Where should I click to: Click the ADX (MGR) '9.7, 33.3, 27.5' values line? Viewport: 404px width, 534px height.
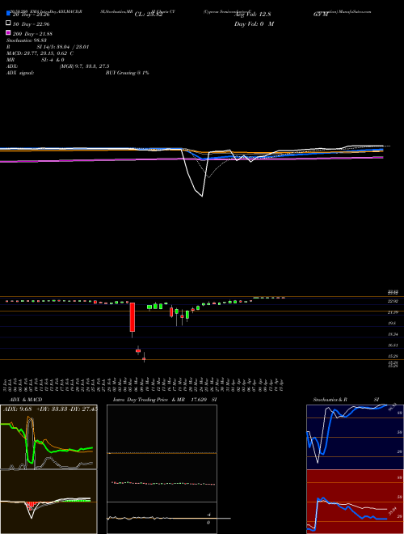coord(84,66)
